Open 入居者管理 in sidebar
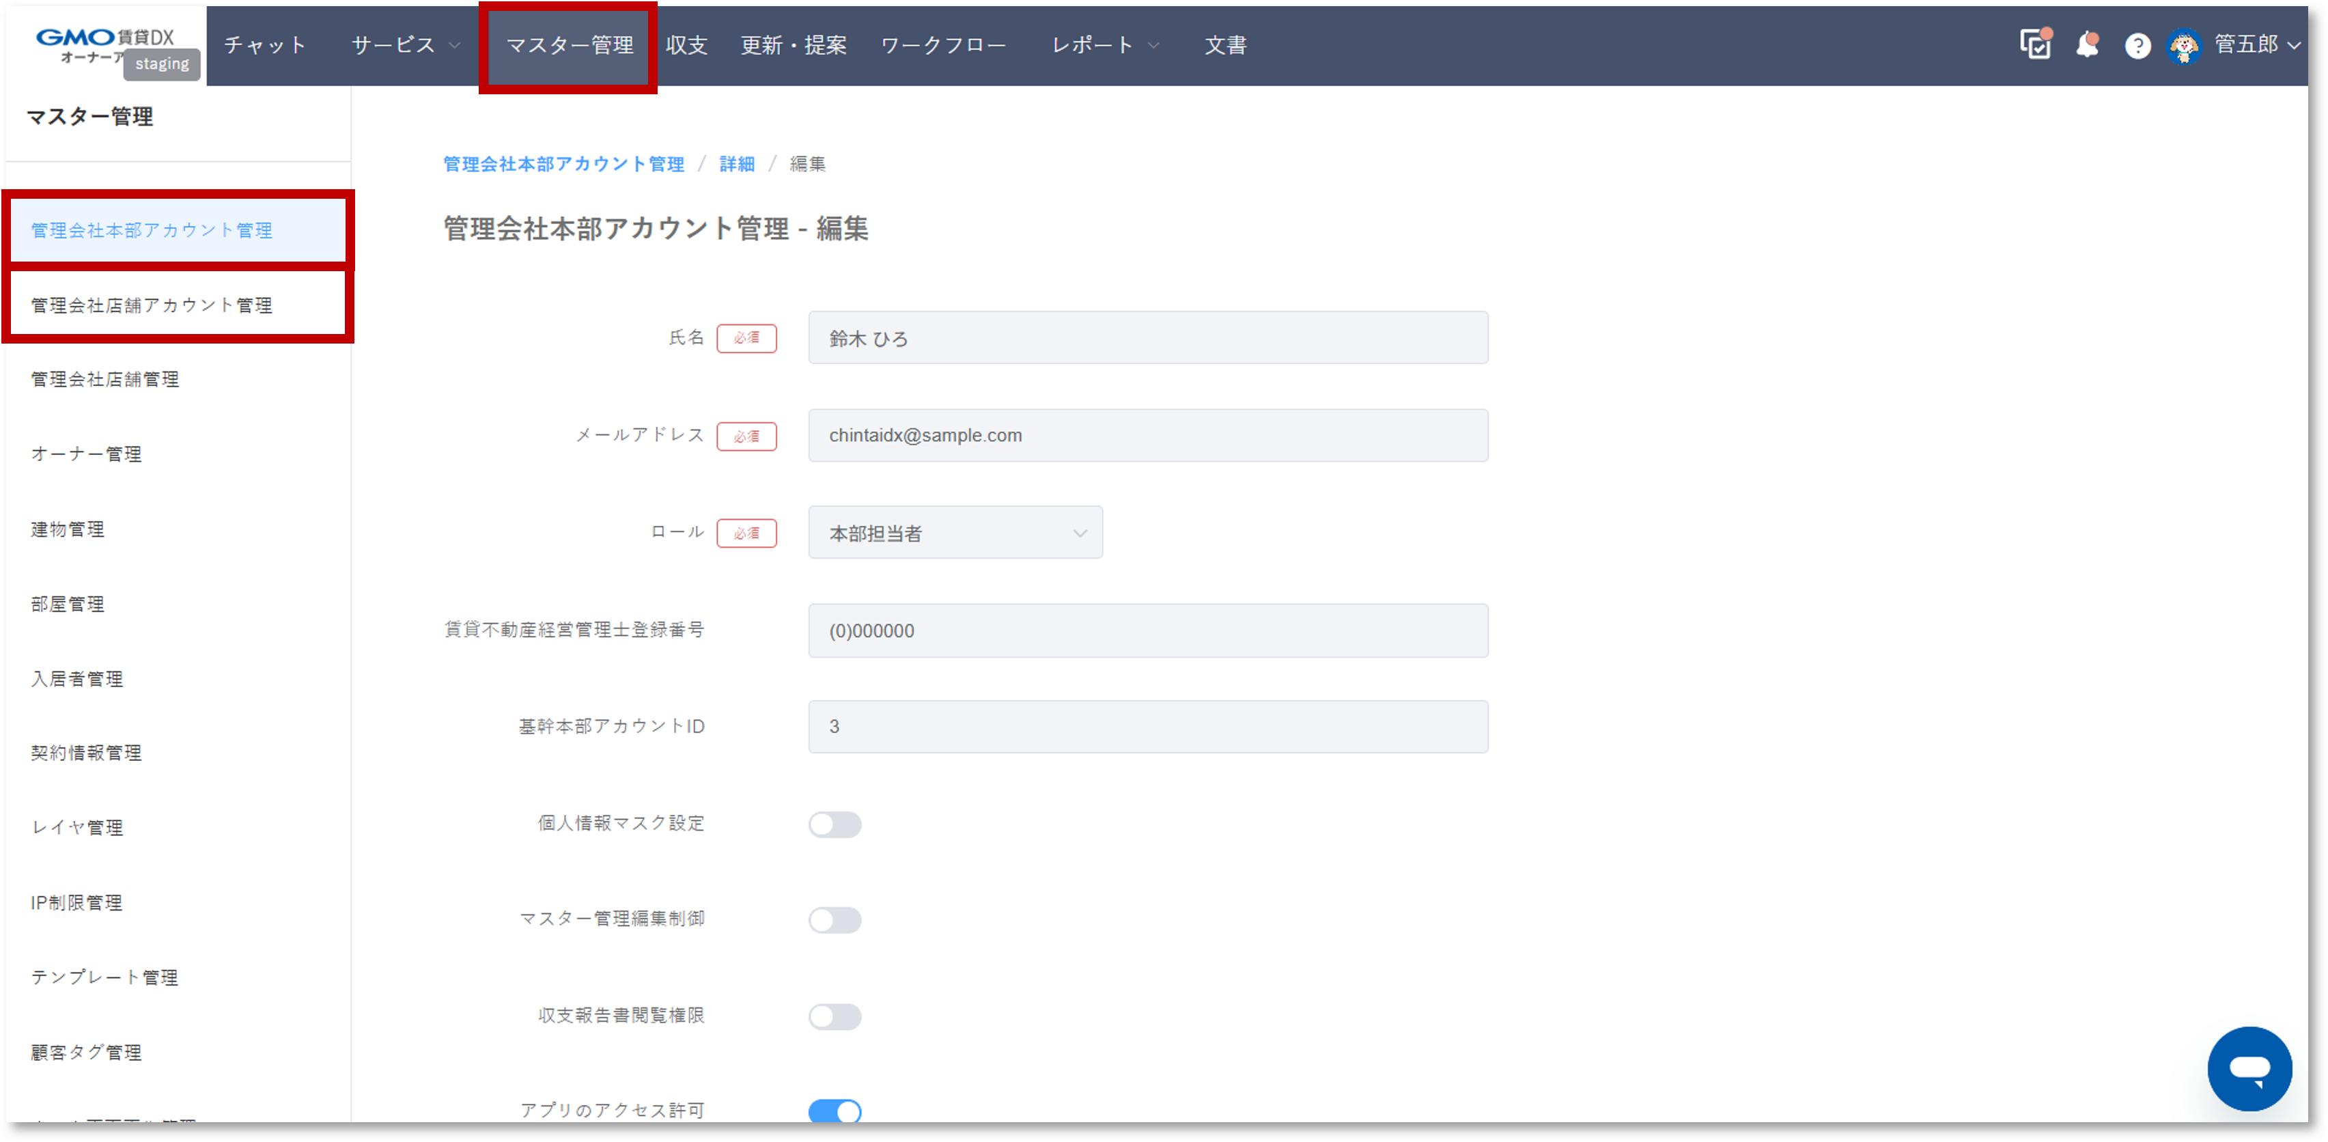This screenshot has width=2328, height=1142. pos(76,678)
